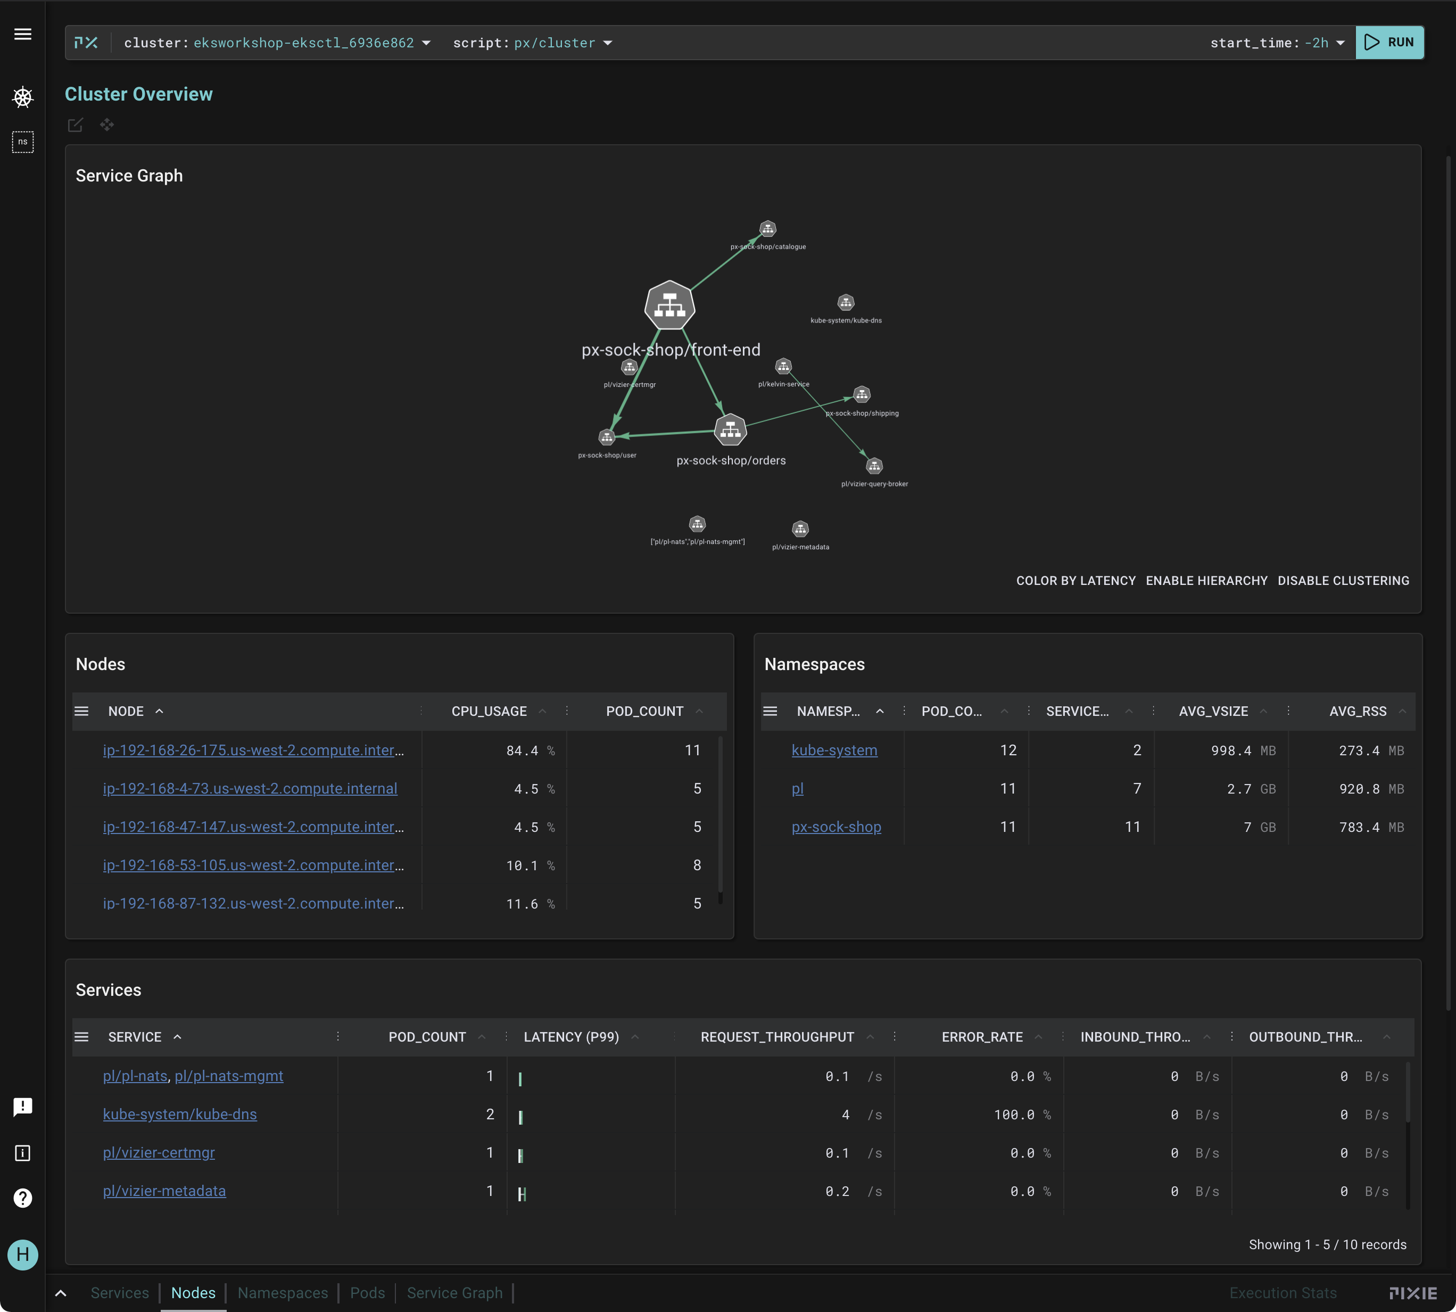
Task: Open Services table column menu icon
Action: click(x=81, y=1037)
